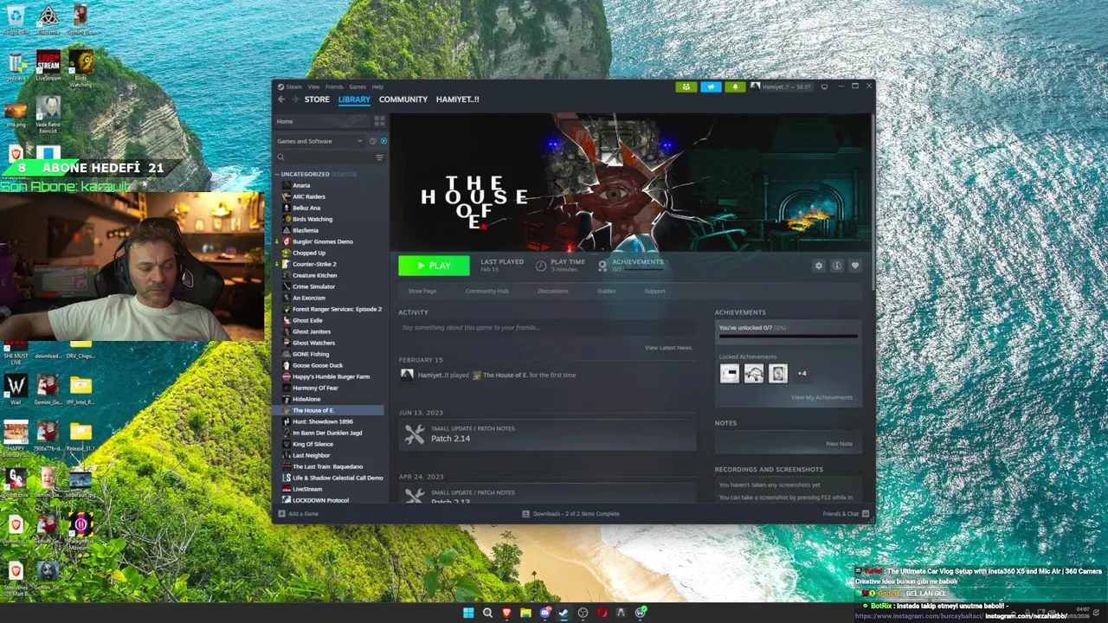The width and height of the screenshot is (1108, 623).
Task: Open game info icon beside the gear
Action: (x=836, y=266)
